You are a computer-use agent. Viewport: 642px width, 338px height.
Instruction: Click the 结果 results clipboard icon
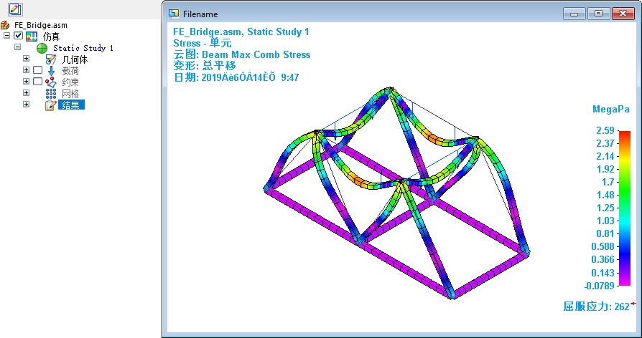[51, 105]
